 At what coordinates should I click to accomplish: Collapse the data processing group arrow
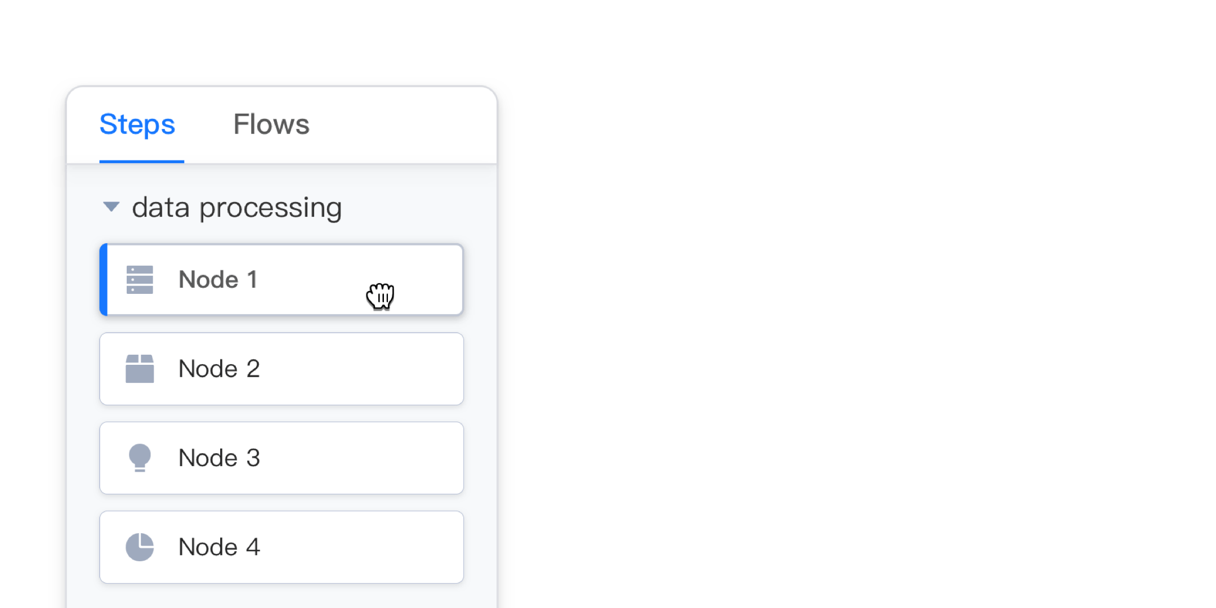[x=111, y=207]
